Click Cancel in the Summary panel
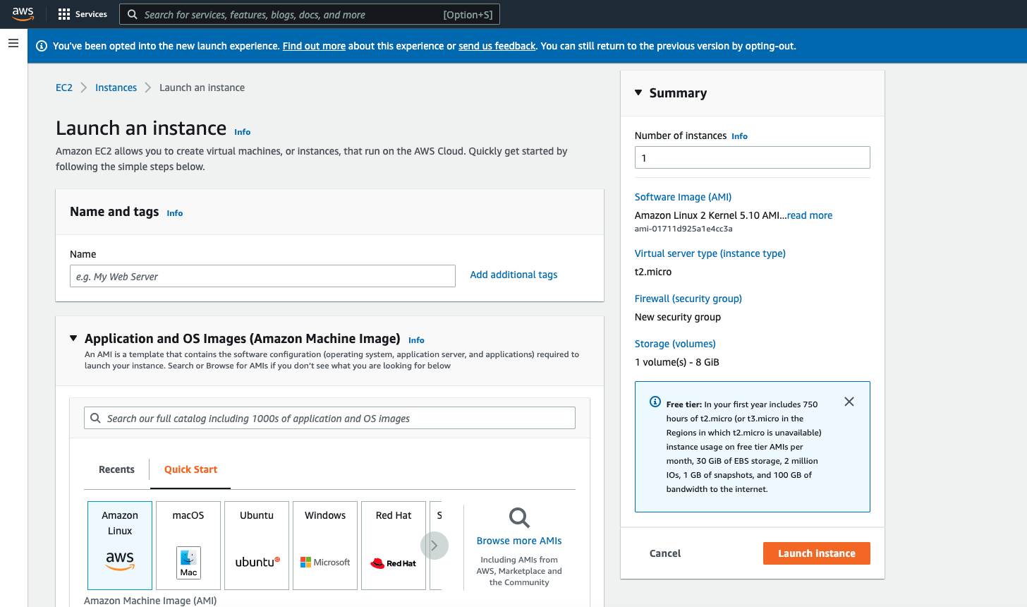1027x607 pixels. tap(665, 553)
